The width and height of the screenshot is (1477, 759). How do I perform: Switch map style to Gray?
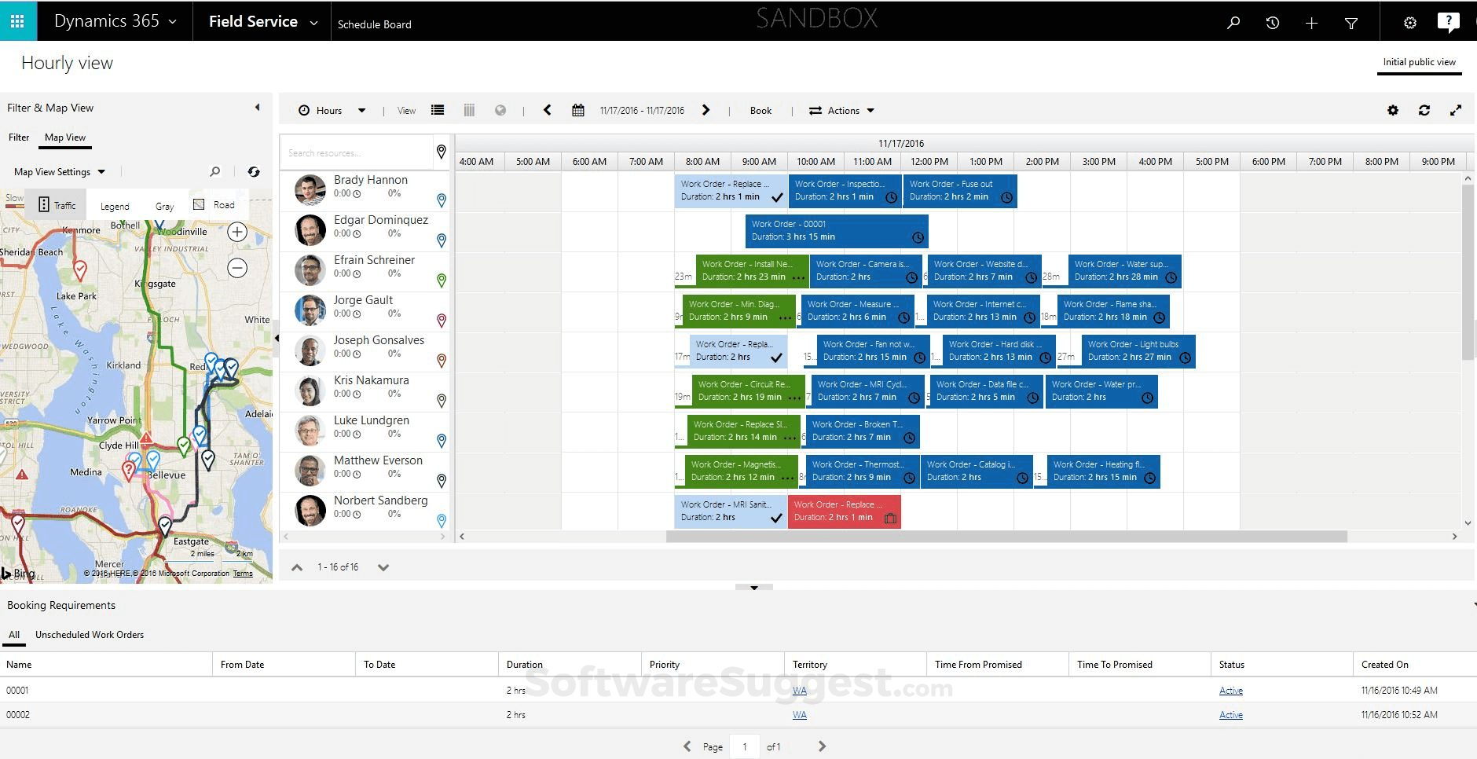pyautogui.click(x=164, y=205)
